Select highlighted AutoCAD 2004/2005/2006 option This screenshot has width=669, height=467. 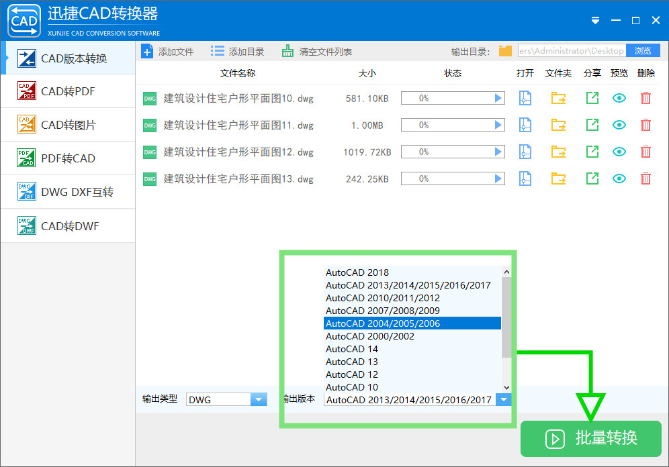(412, 323)
